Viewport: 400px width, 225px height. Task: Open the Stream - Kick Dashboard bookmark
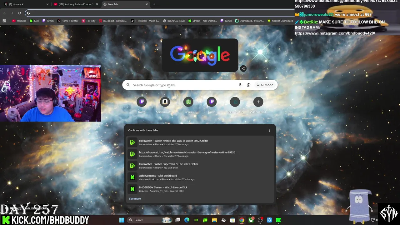202,21
